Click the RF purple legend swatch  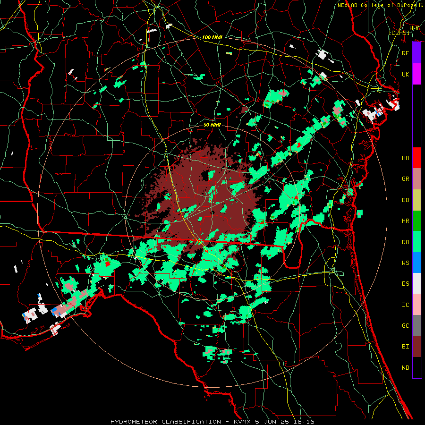click(x=417, y=53)
